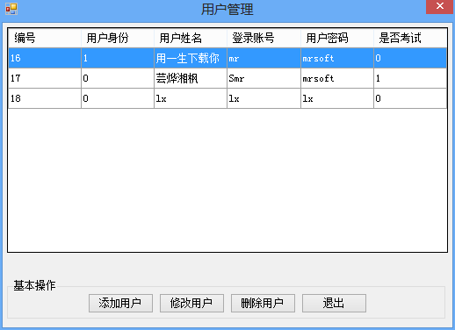
Task: Click the 用户身份 column header
Action: tap(118, 38)
